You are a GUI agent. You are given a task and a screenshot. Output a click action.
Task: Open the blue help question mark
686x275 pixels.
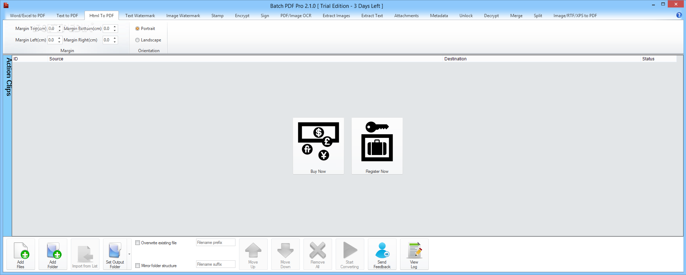click(x=679, y=15)
